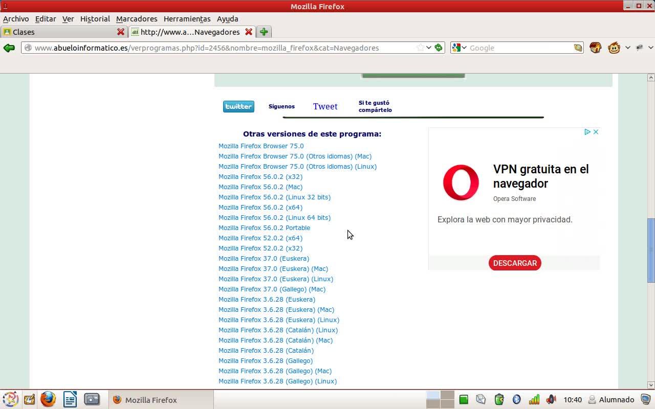Open the Mozilla Firefox 3.6.28 (Gallego) (Linux) link
The image size is (655, 409).
(x=278, y=381)
